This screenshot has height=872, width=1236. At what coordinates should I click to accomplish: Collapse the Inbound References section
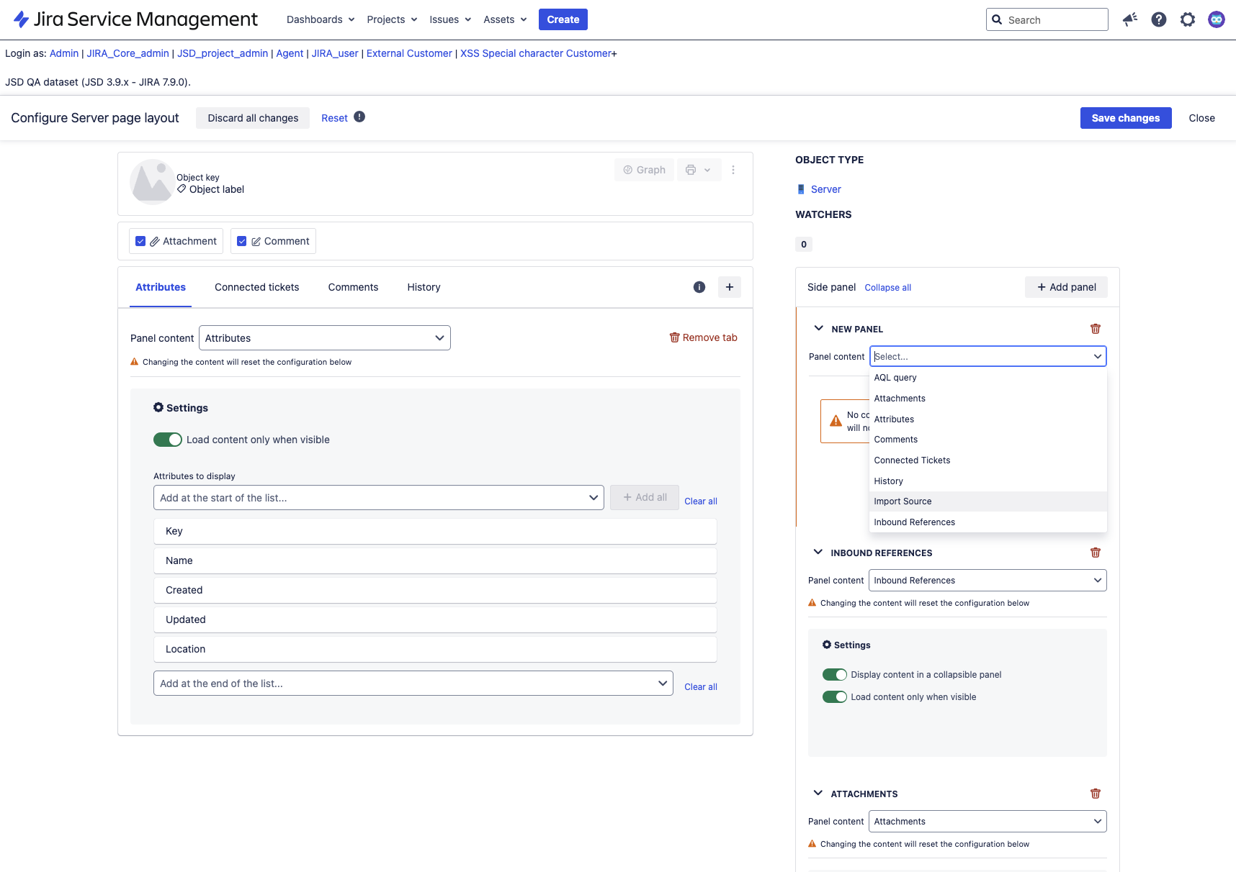tap(818, 552)
